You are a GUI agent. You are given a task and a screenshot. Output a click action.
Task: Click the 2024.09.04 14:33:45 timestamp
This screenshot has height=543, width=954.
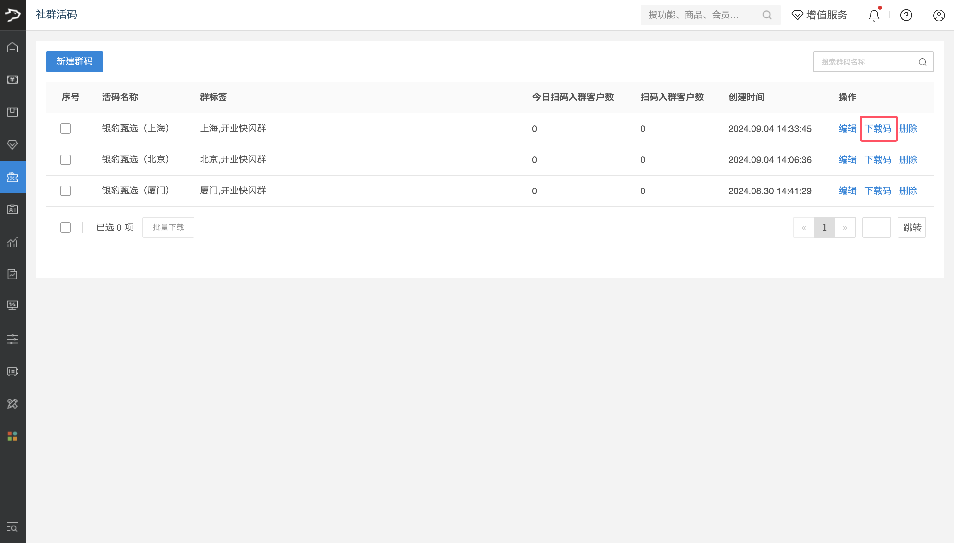[x=770, y=129]
